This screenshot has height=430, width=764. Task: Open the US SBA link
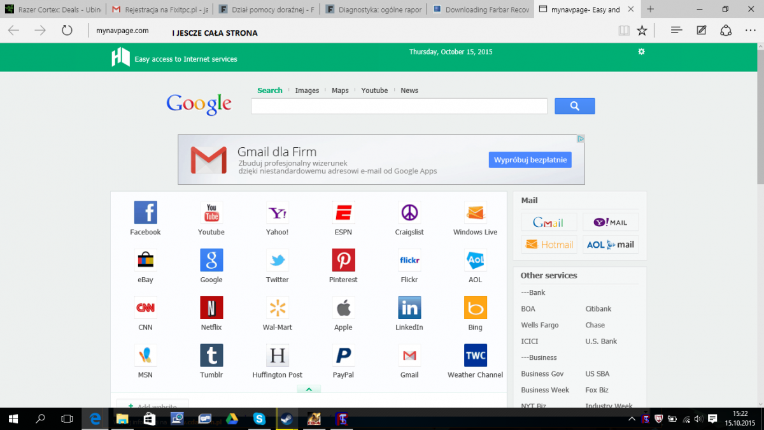[597, 374]
